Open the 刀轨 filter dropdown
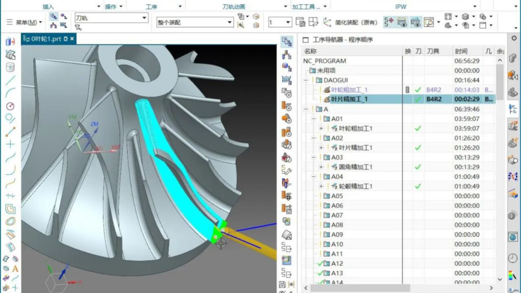This screenshot has width=521, height=293. 144,18
